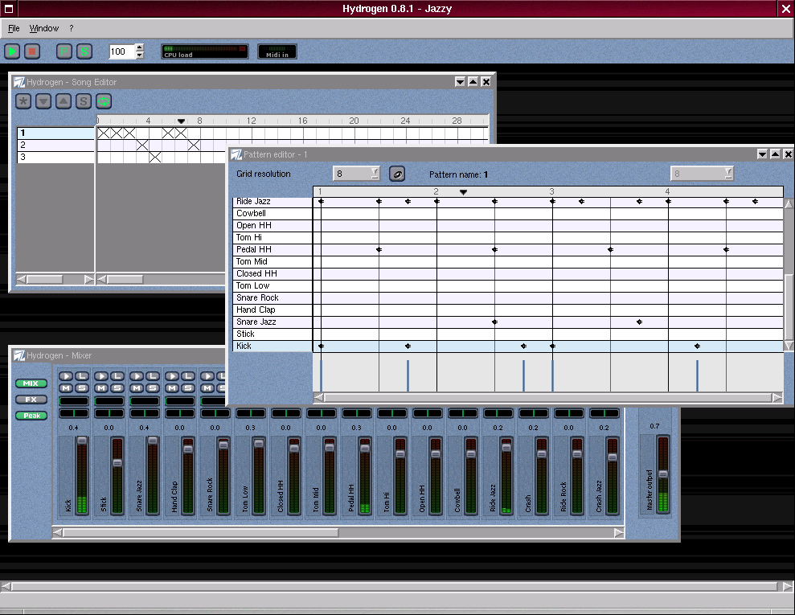Click the L button on the Kick channel
The width and height of the screenshot is (795, 615).
pyautogui.click(x=82, y=376)
